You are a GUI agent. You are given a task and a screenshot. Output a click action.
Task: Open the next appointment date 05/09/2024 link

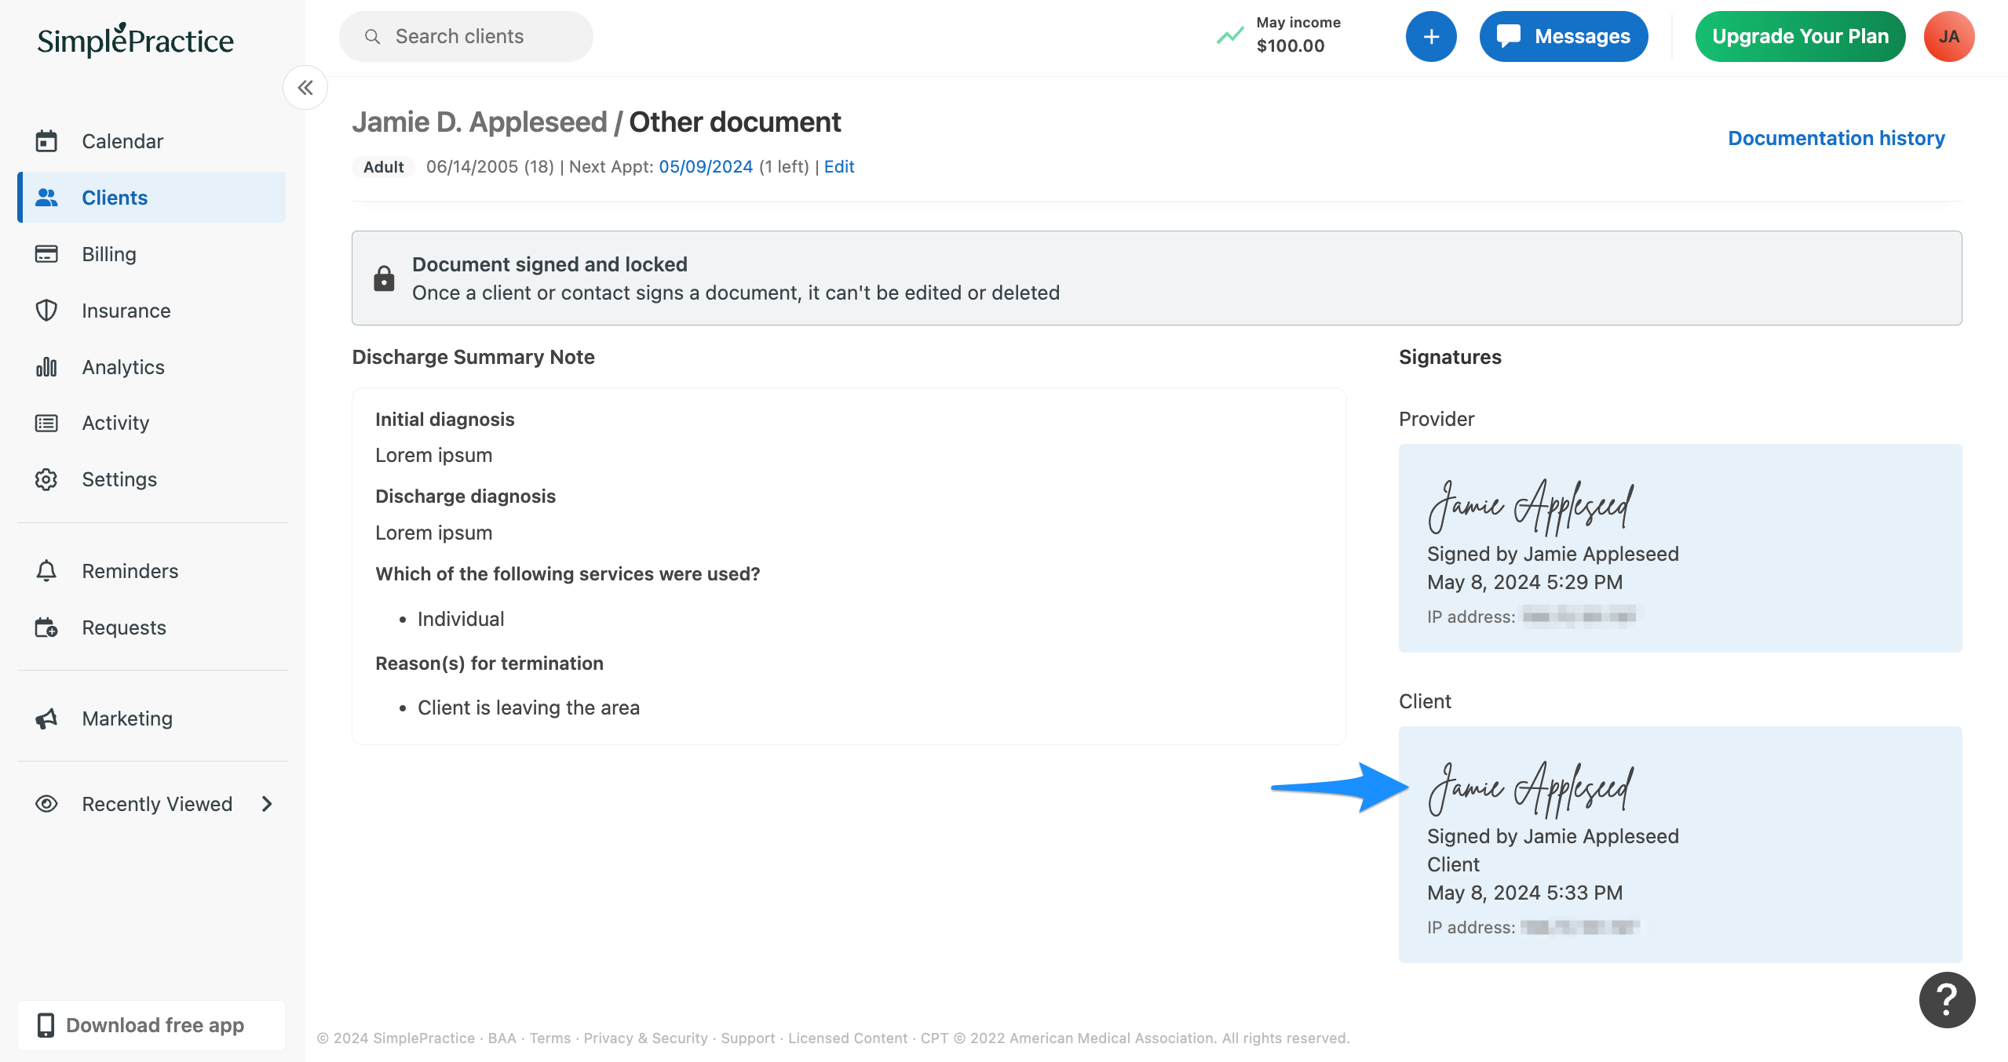(705, 166)
